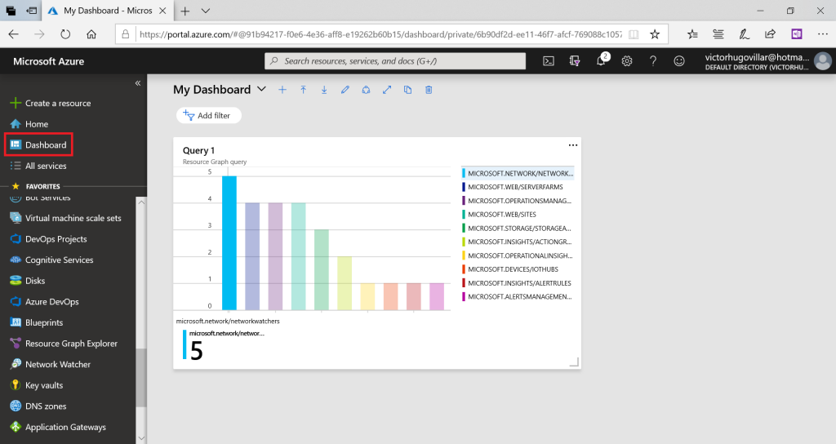This screenshot has width=836, height=444.
Task: Open the notifications bell
Action: [602, 60]
